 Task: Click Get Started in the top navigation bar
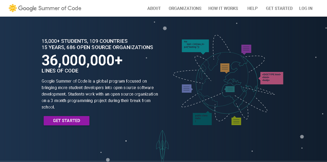click(279, 8)
